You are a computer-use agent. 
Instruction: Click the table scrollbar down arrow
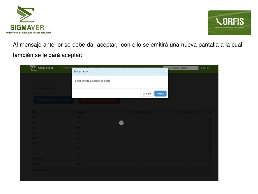[x=210, y=165]
